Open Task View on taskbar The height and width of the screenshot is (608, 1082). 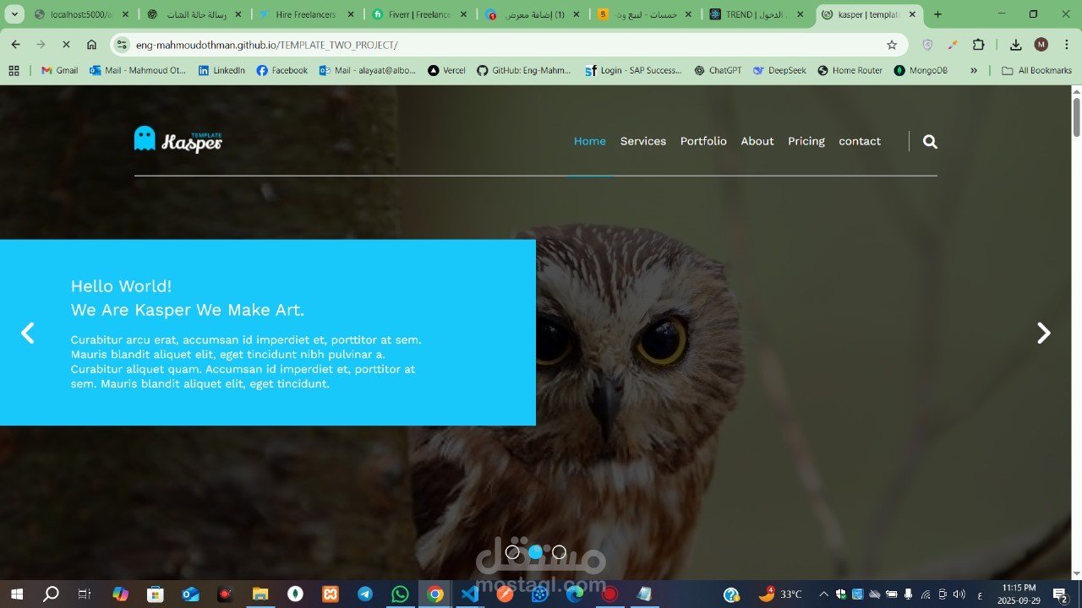(85, 594)
